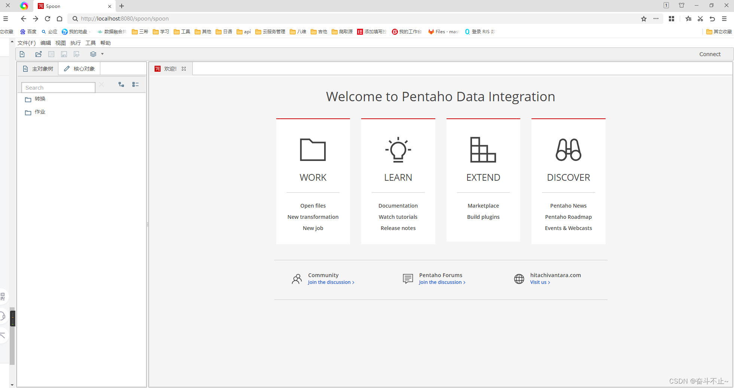Viewport: 734px width, 388px height.
Task: Click the browser address bar URL
Action: click(125, 19)
